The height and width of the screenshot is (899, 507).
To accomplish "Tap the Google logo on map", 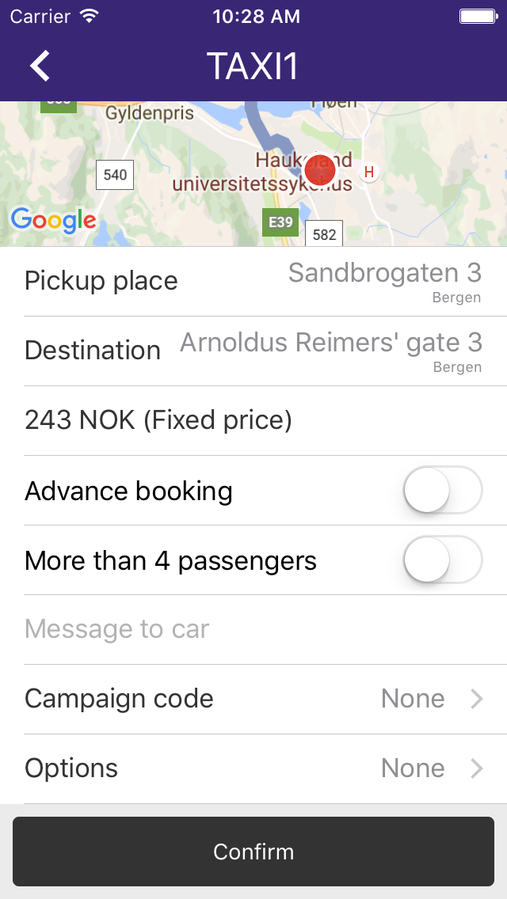I will 53,221.
